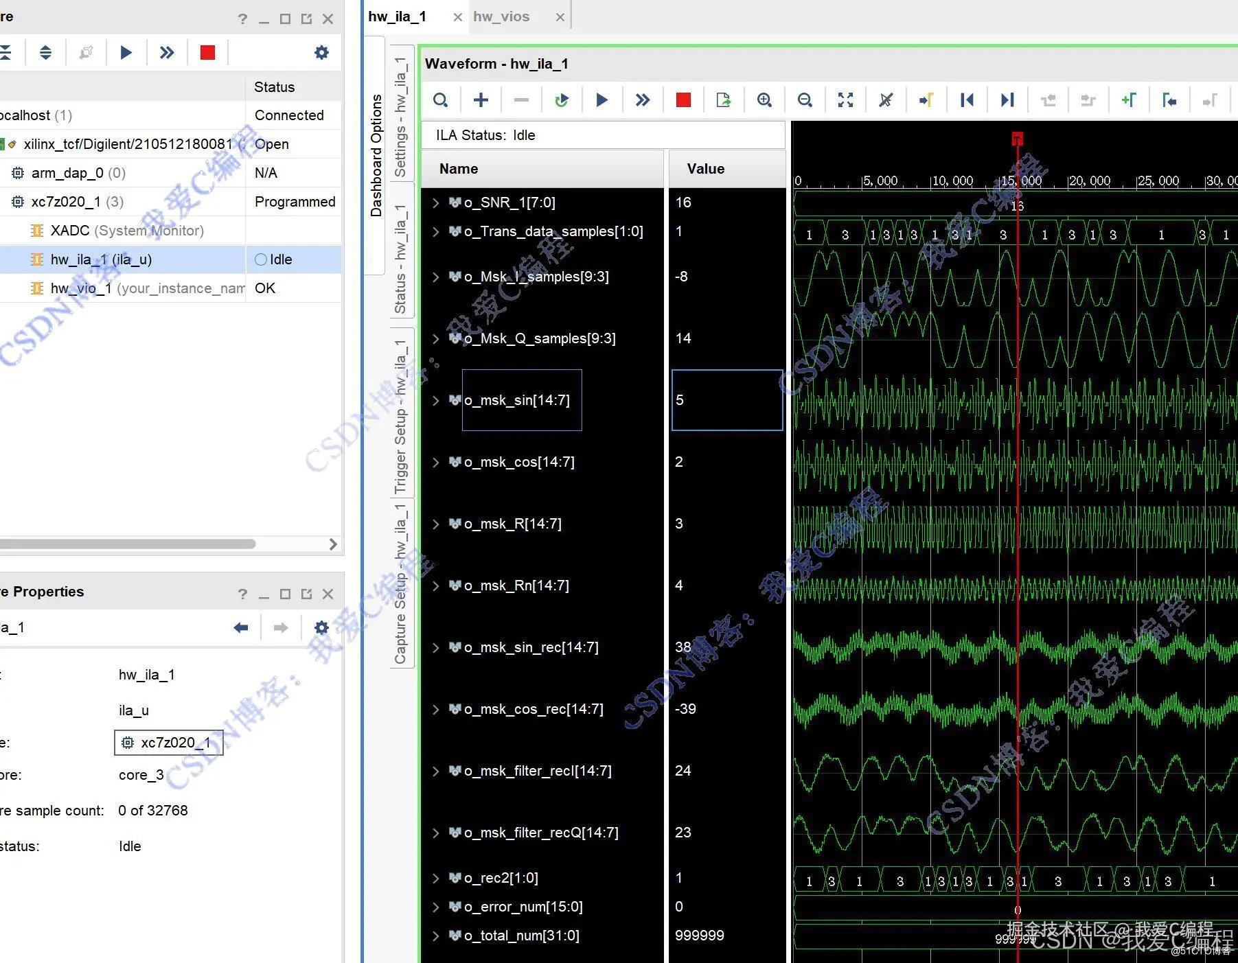
Task: Expand the o_SNR_1[7:0] signal bus
Action: pyautogui.click(x=435, y=202)
